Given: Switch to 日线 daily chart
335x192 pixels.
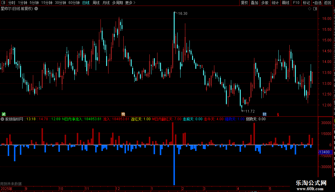Looking at the screenshot, I should pos(86,3).
